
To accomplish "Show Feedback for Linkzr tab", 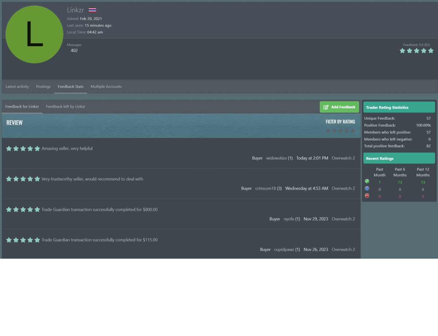I will coord(22,107).
